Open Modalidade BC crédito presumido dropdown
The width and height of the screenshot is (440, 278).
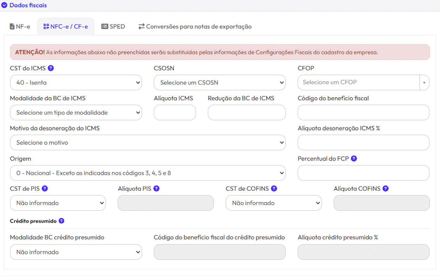76,252
